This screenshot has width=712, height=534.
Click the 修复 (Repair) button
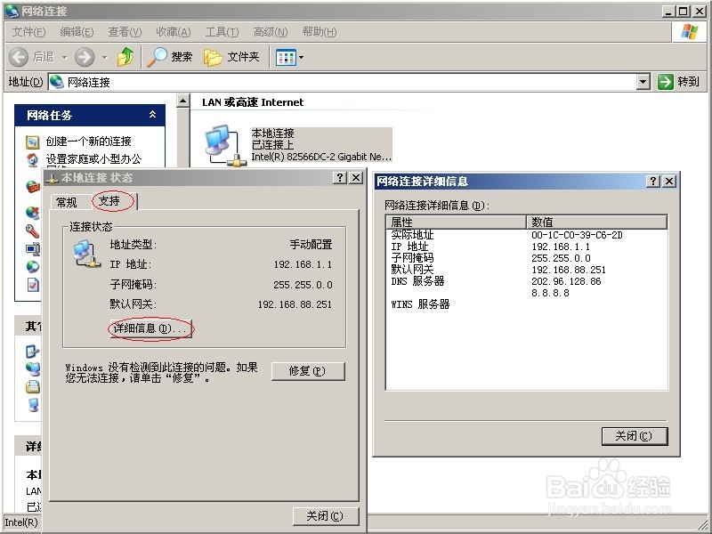pyautogui.click(x=307, y=370)
